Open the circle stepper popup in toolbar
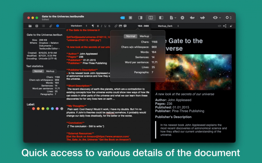The height and width of the screenshot is (163, 262). click(228, 18)
